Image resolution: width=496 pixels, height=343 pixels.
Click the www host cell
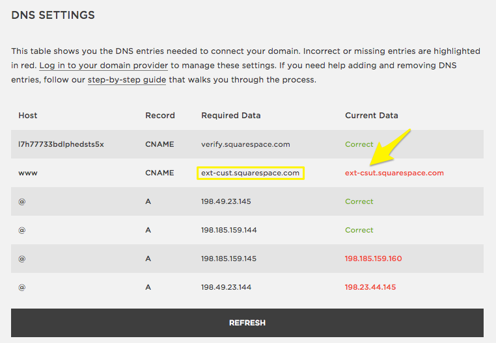26,173
